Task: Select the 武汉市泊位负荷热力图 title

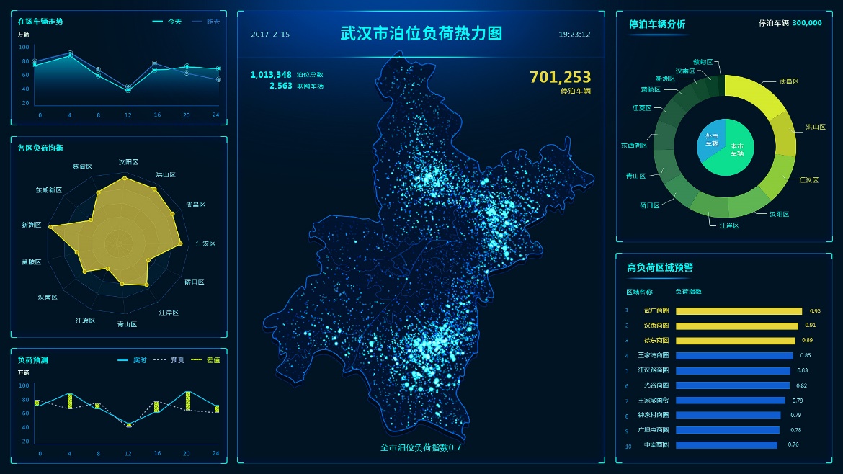Action: 421,34
